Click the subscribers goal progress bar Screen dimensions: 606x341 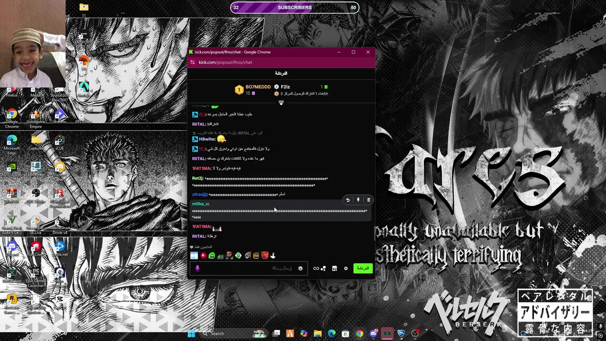pos(294,8)
